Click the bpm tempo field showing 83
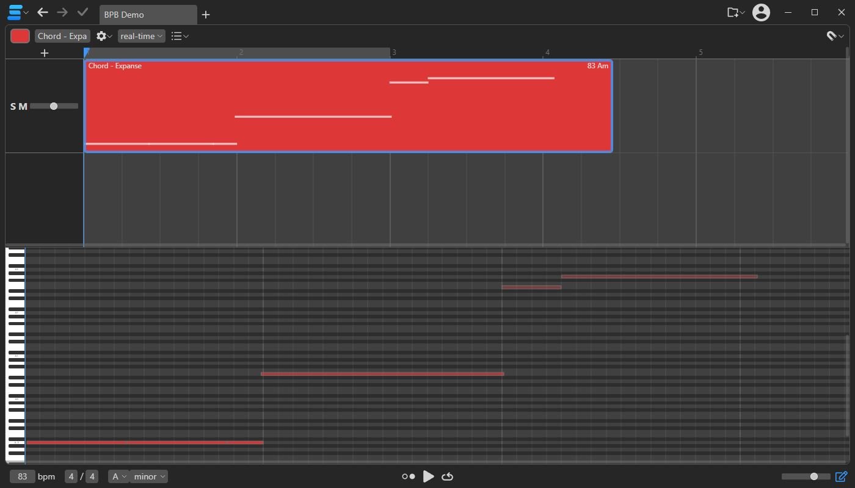This screenshot has width=855, height=488. point(23,476)
